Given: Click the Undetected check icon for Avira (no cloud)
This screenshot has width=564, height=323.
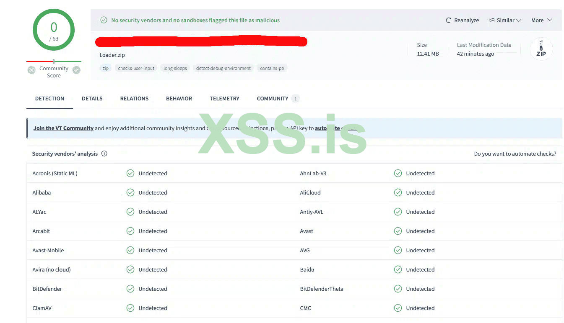Looking at the screenshot, I should pos(130,269).
